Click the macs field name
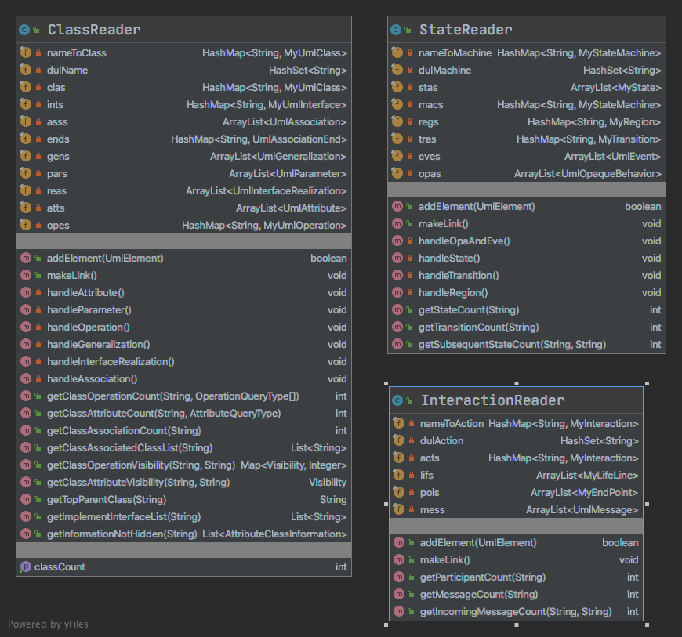The image size is (682, 637). [x=430, y=105]
